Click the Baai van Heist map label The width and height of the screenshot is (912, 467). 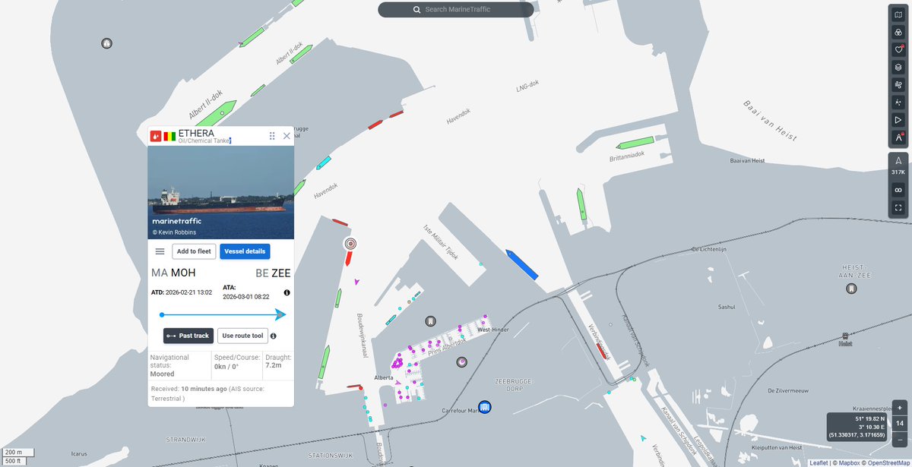[769, 121]
